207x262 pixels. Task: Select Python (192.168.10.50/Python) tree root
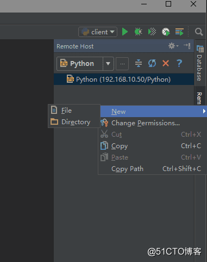(124, 80)
